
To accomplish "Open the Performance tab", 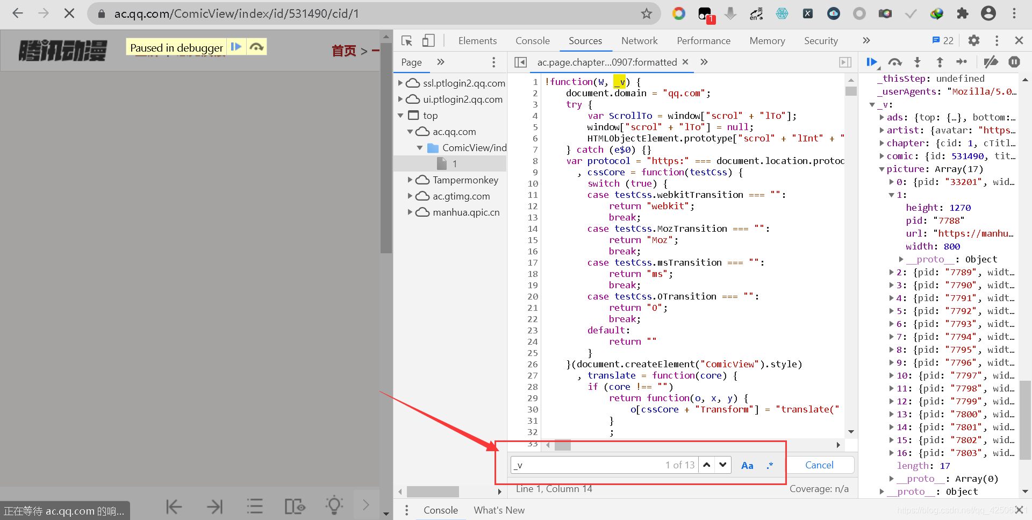I will tap(704, 41).
